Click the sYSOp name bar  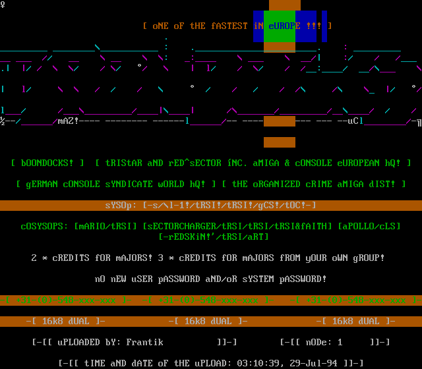[211, 205]
